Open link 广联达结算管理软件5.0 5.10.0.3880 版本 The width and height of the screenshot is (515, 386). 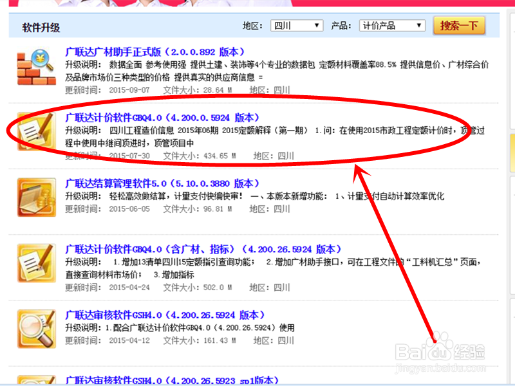tap(162, 183)
